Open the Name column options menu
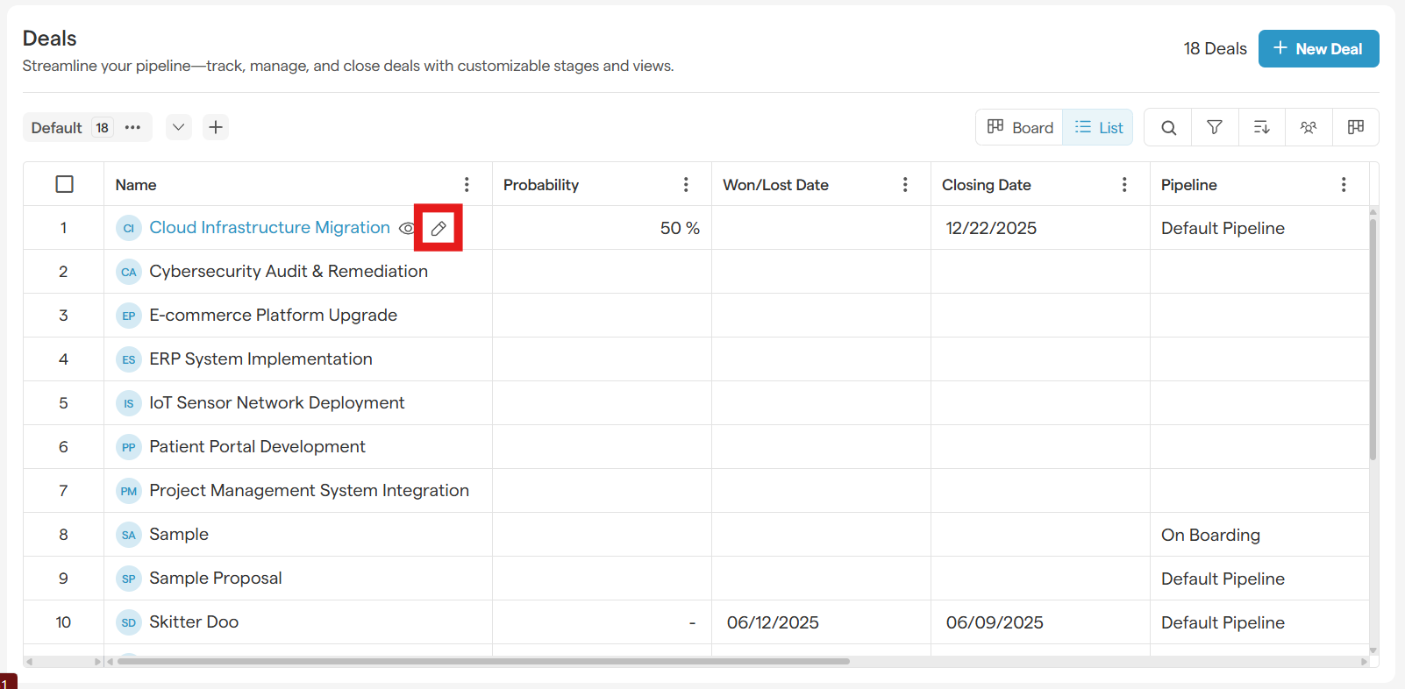1405x689 pixels. (x=467, y=184)
